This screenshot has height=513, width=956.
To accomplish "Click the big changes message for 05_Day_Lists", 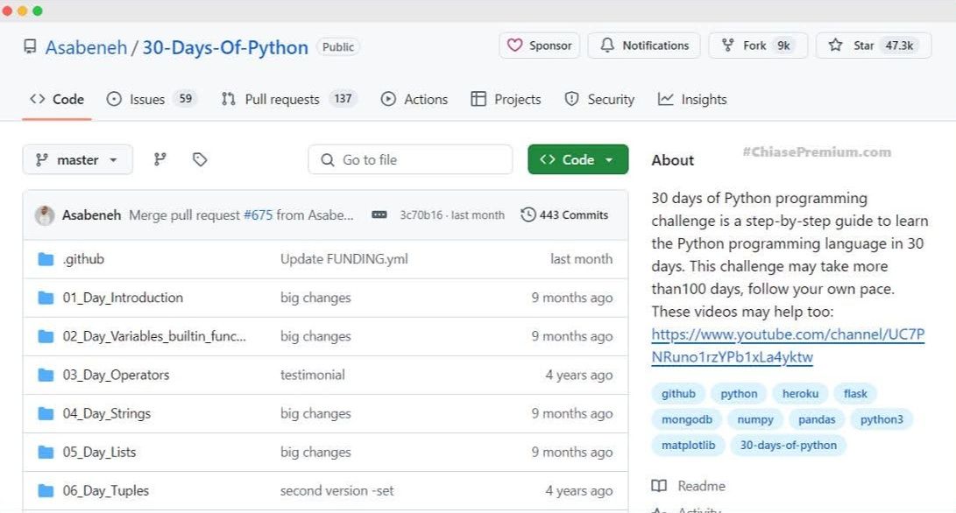I will coord(315,452).
